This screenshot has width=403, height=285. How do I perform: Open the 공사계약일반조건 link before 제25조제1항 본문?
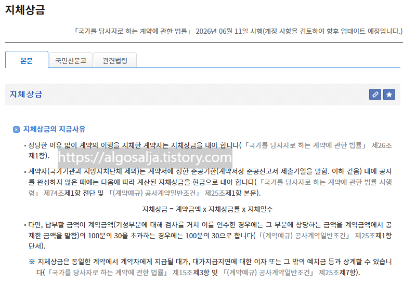(x=153, y=193)
